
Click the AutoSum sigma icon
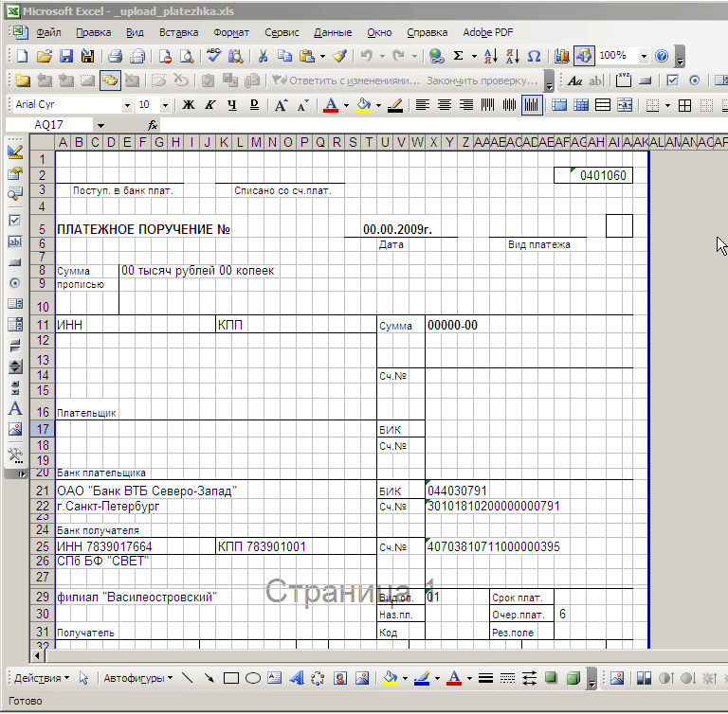(459, 56)
